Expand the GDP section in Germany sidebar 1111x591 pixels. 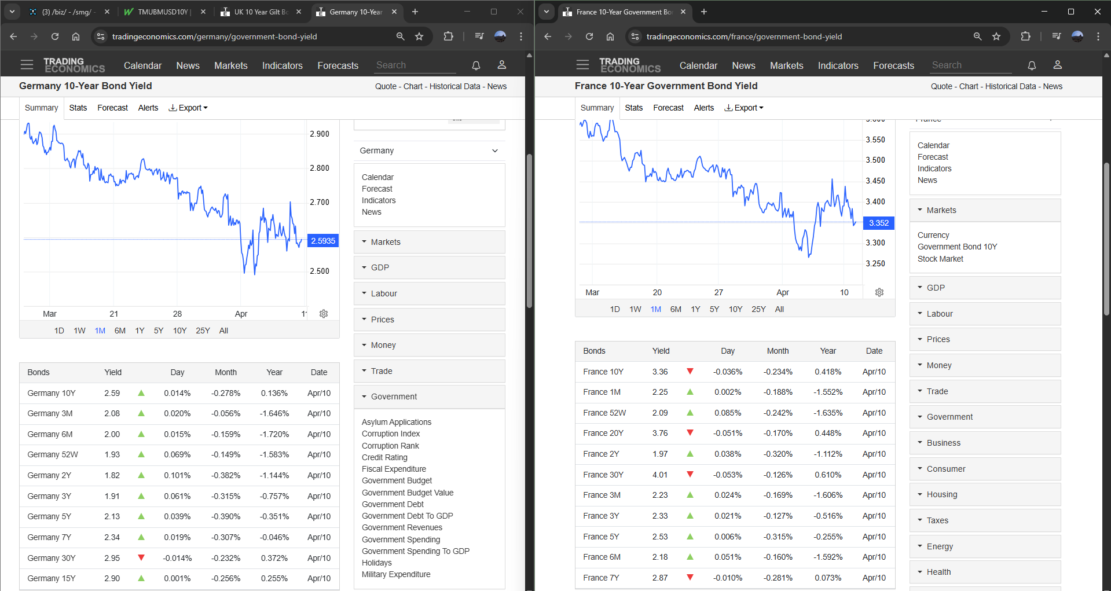429,267
